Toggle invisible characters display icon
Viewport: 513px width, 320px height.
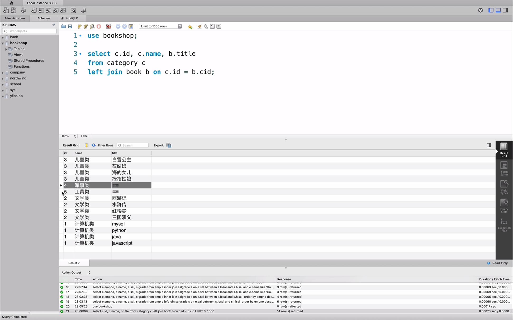(212, 26)
